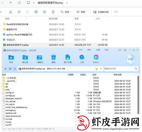Click the Delete trash icon in Explorer toolbar

(x=53, y=12)
